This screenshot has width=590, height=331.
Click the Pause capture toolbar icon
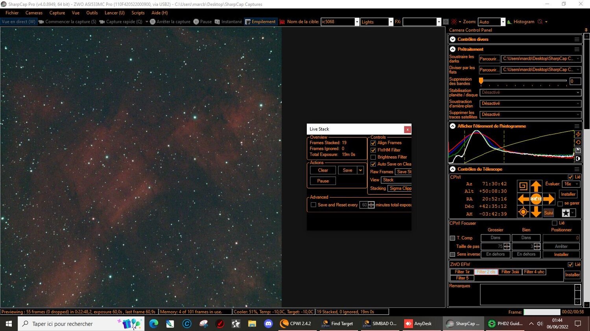[196, 22]
